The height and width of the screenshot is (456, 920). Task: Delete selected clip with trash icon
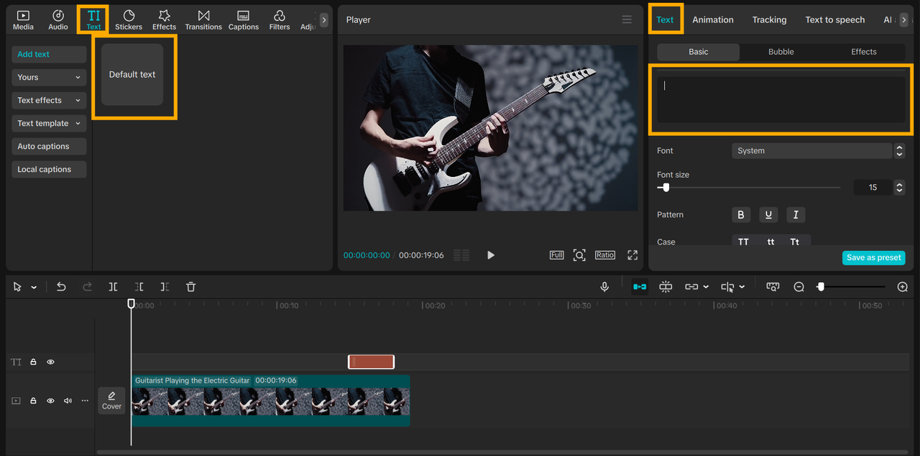pos(190,287)
